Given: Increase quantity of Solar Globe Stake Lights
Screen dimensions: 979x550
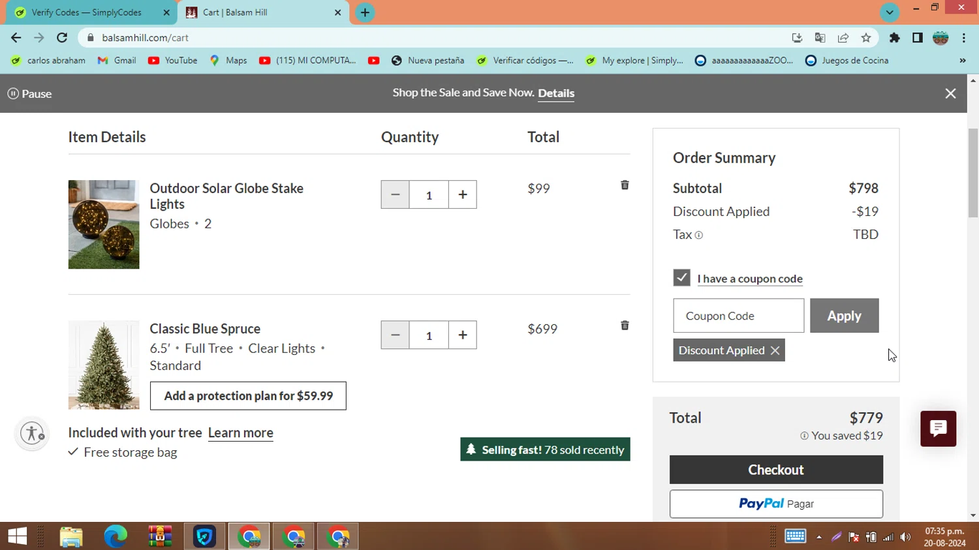Looking at the screenshot, I should 463,194.
